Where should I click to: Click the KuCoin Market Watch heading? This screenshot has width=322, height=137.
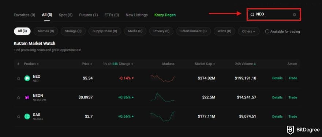pos(34,43)
